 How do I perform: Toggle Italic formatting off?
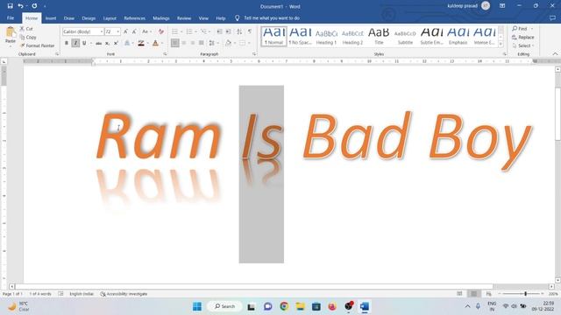coord(75,43)
